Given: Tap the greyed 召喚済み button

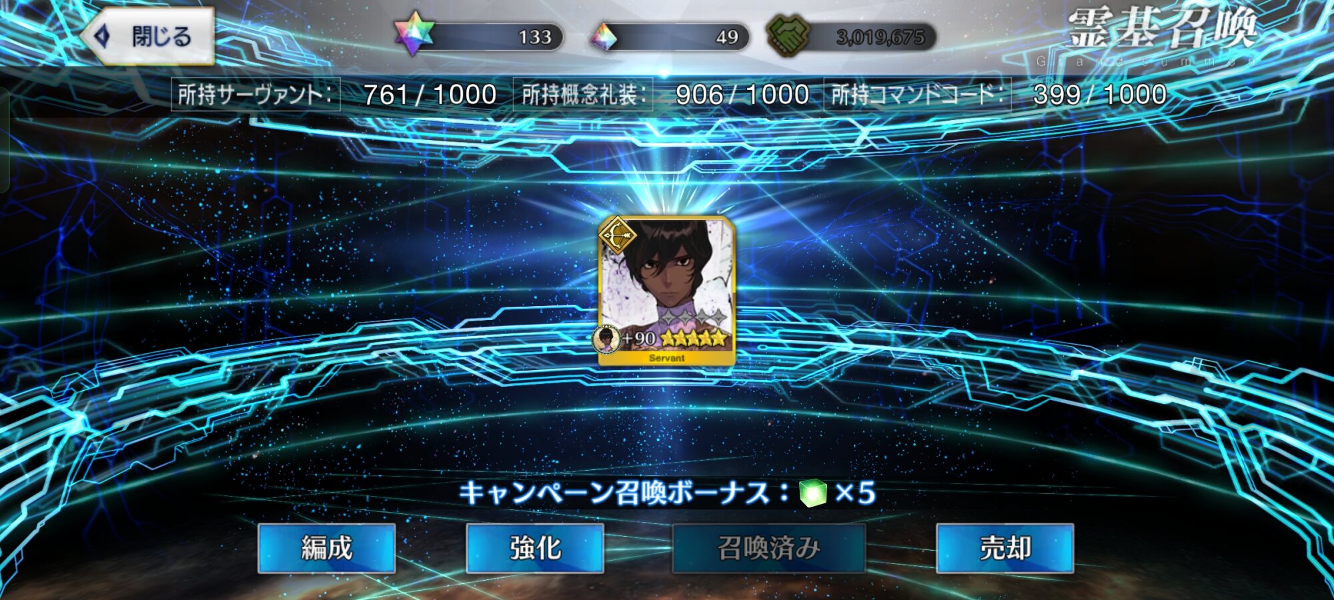Looking at the screenshot, I should coord(768,548).
